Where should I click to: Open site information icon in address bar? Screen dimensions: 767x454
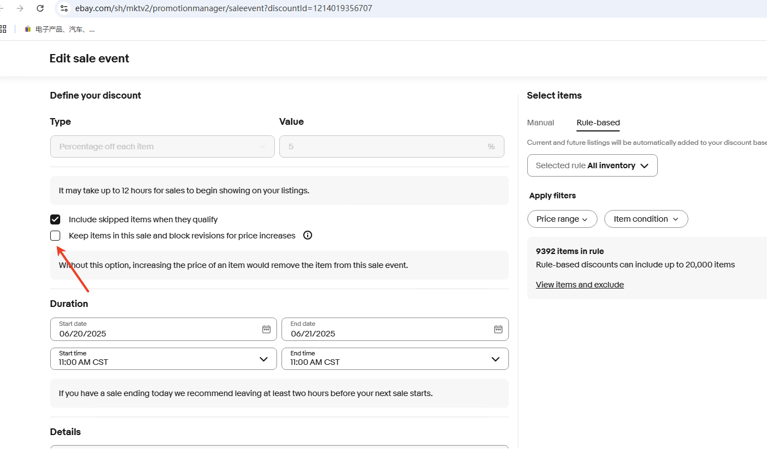point(64,8)
